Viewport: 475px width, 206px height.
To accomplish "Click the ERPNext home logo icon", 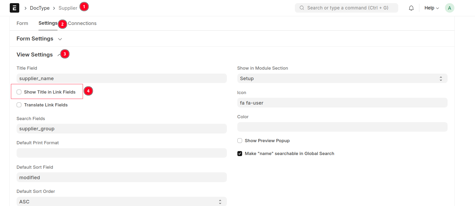I will (x=15, y=8).
